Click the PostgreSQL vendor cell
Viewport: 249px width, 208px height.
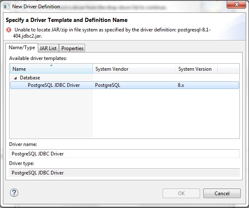[x=107, y=85]
